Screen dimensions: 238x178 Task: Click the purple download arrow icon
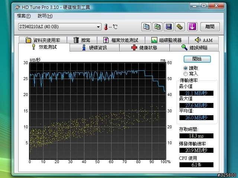(192, 27)
